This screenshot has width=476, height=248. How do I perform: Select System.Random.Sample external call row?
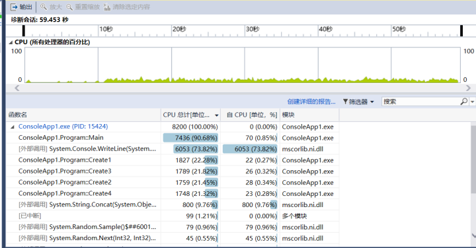(173, 227)
